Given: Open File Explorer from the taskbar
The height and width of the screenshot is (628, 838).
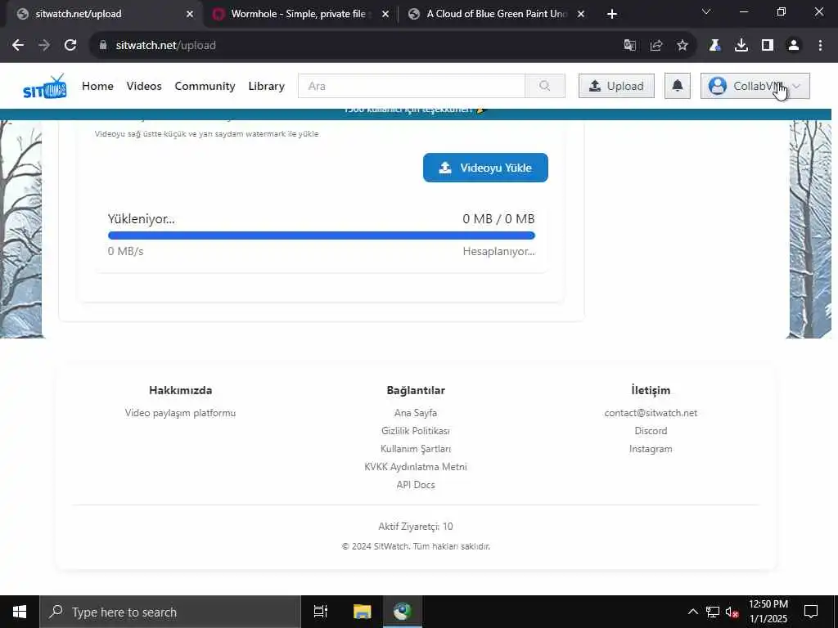Looking at the screenshot, I should click(x=362, y=612).
